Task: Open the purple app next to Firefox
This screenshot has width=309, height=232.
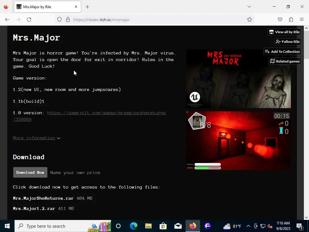Action: (x=208, y=226)
